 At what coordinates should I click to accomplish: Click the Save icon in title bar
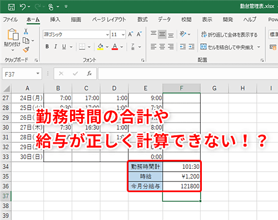point(11,7)
